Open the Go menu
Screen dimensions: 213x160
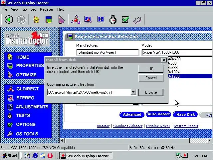24,9
